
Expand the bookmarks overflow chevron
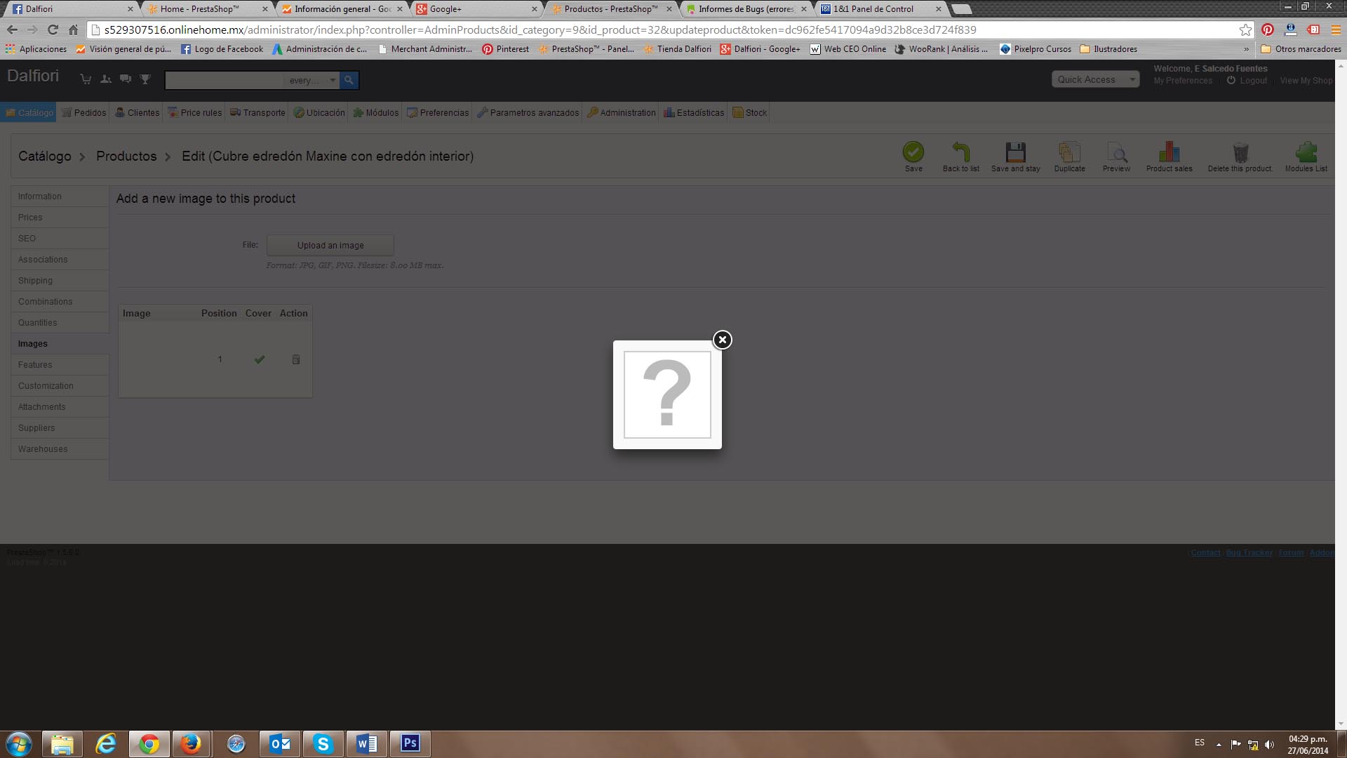[x=1246, y=49]
